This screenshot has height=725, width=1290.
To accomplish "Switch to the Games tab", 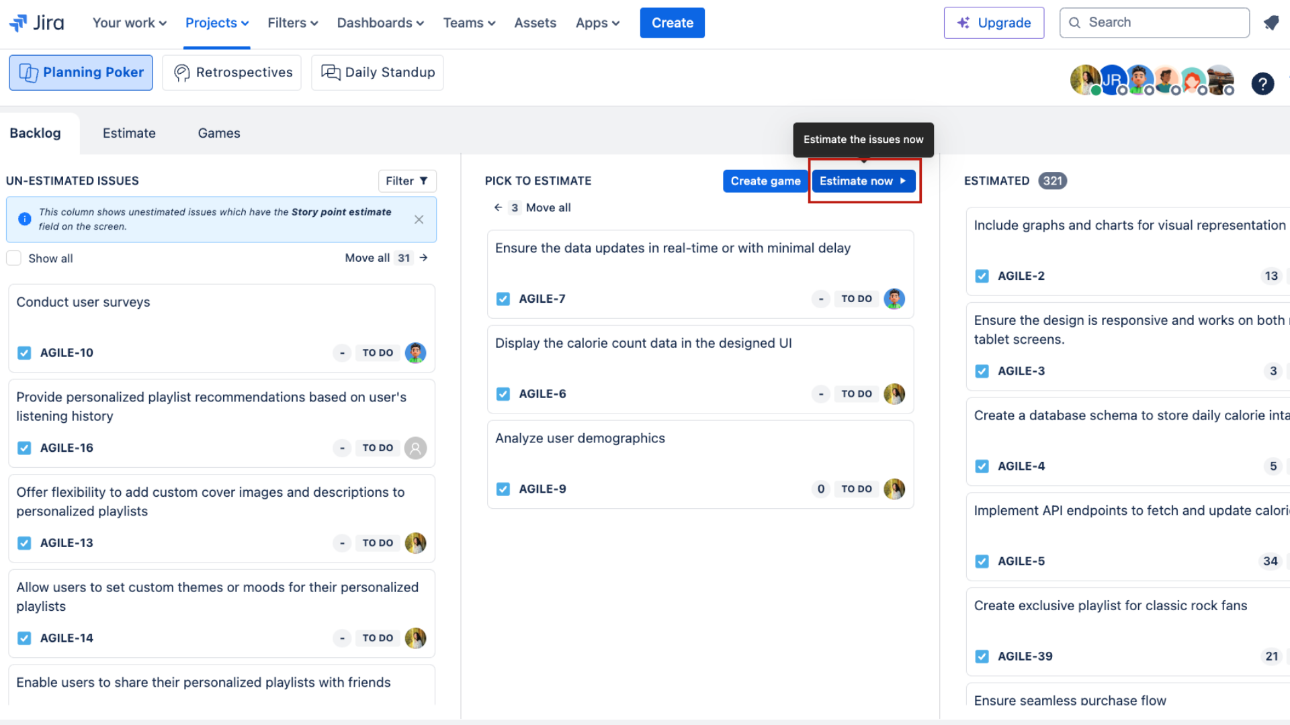I will (x=219, y=133).
